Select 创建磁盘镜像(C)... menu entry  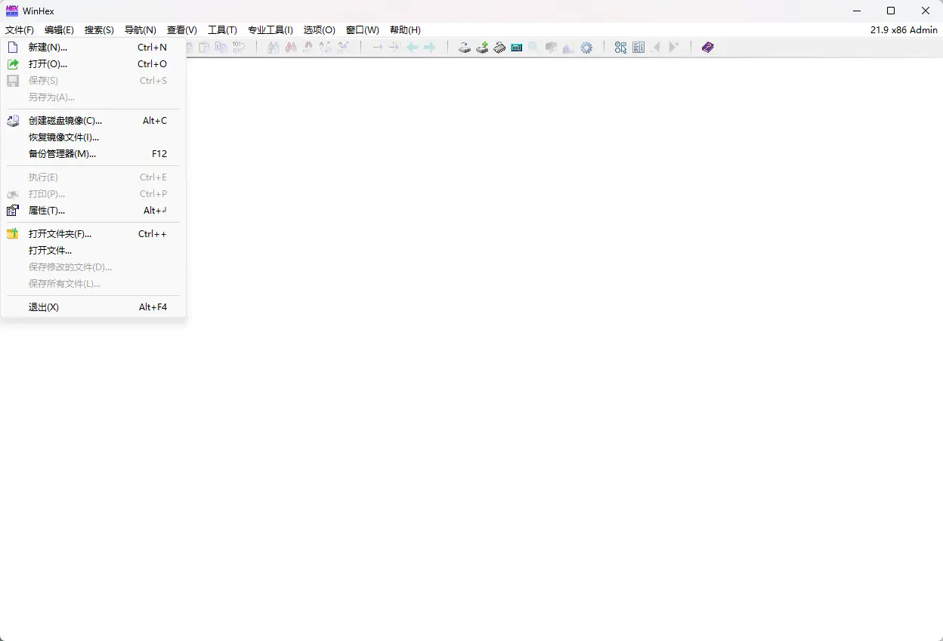93,121
